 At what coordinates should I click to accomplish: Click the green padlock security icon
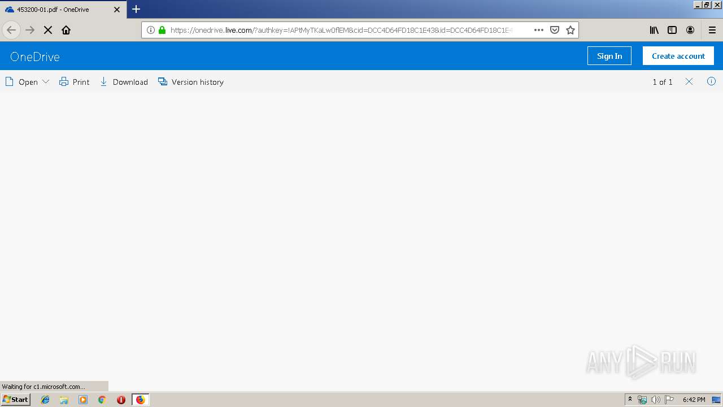162,30
